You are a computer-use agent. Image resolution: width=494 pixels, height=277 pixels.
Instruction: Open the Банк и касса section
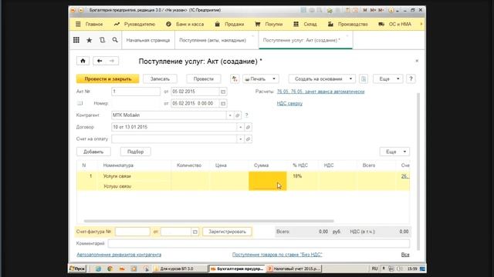(x=185, y=24)
